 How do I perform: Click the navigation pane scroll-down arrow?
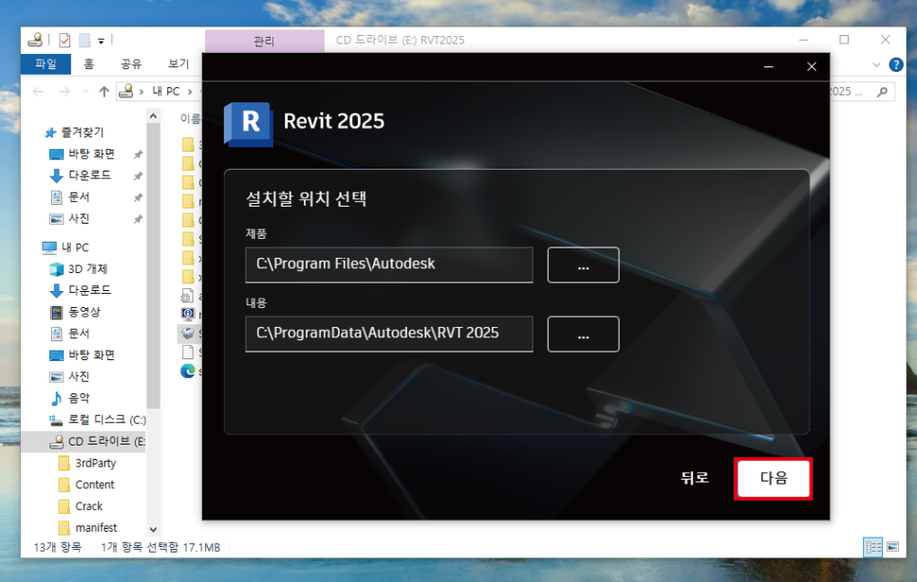click(x=153, y=530)
